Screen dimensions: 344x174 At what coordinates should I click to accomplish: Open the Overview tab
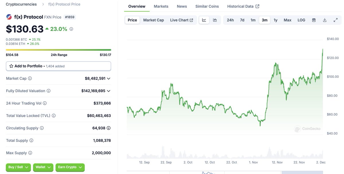[137, 6]
